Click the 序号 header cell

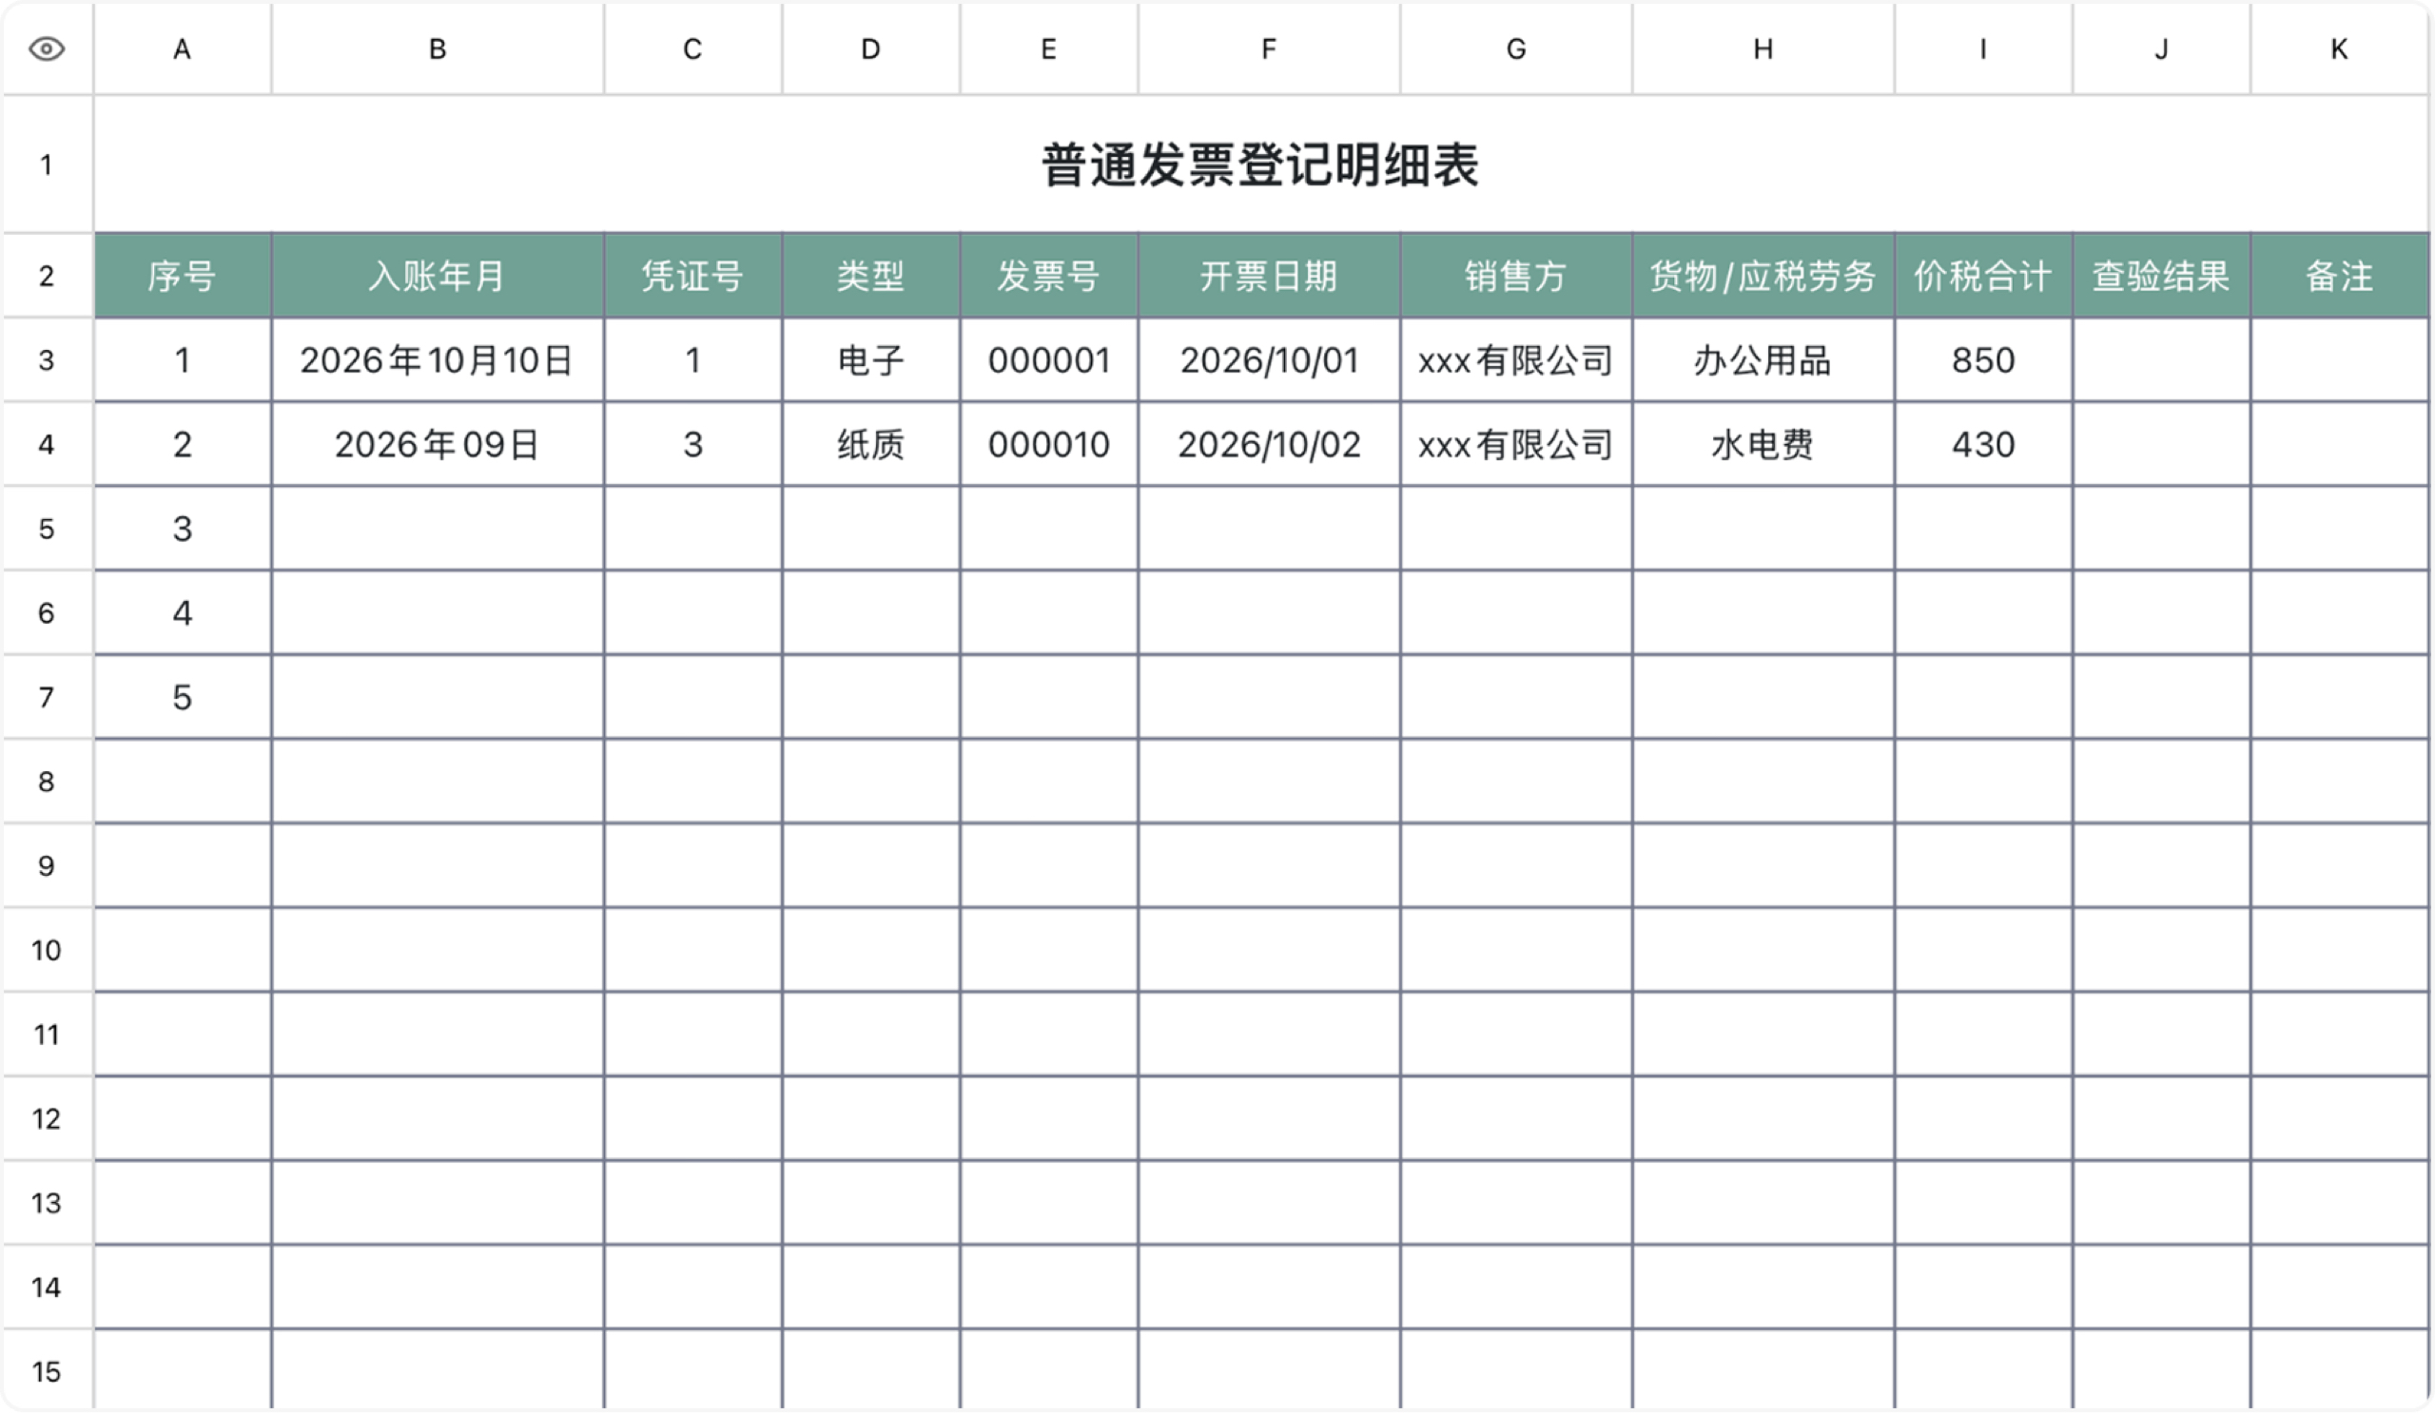click(183, 276)
